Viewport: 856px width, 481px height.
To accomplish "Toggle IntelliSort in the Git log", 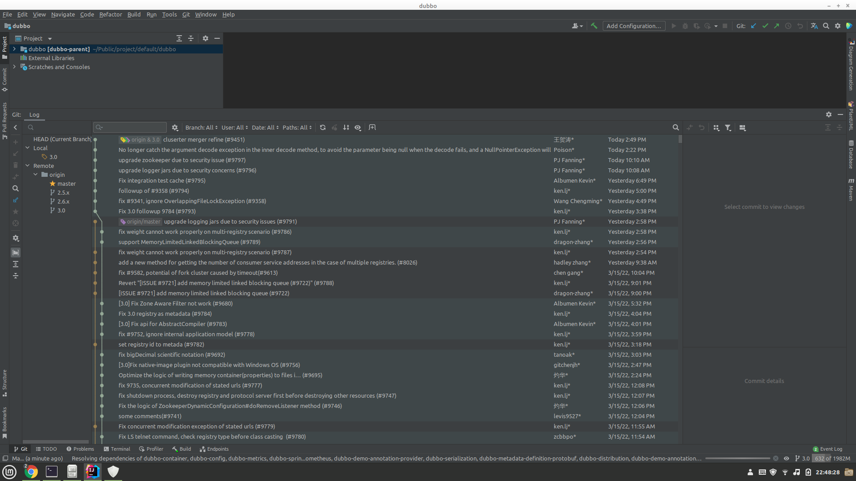I will (x=346, y=127).
